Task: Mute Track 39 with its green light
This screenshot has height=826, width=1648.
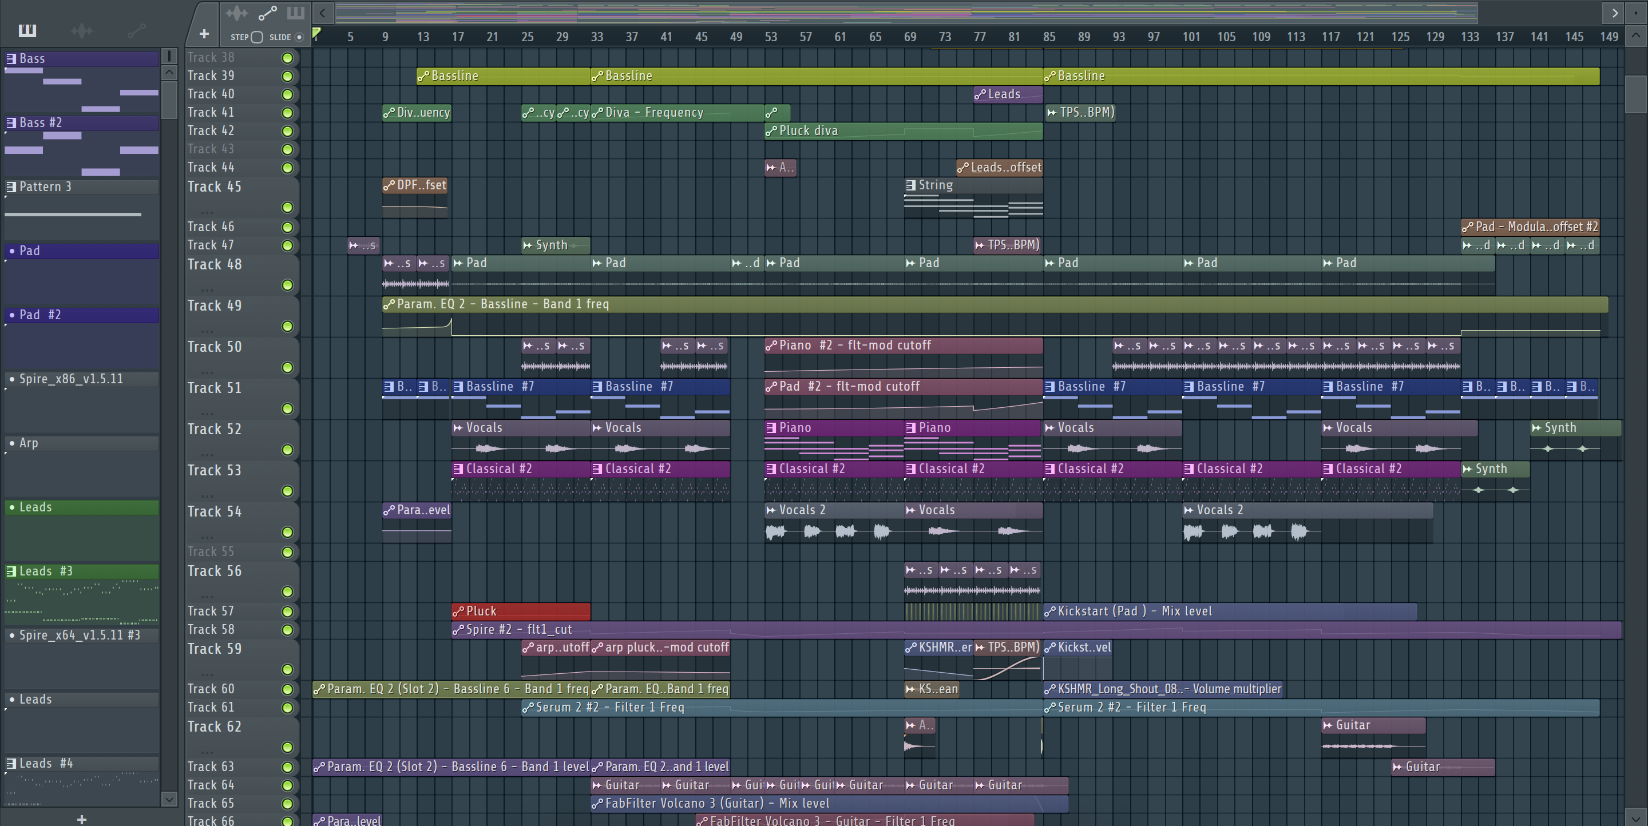Action: 288,77
